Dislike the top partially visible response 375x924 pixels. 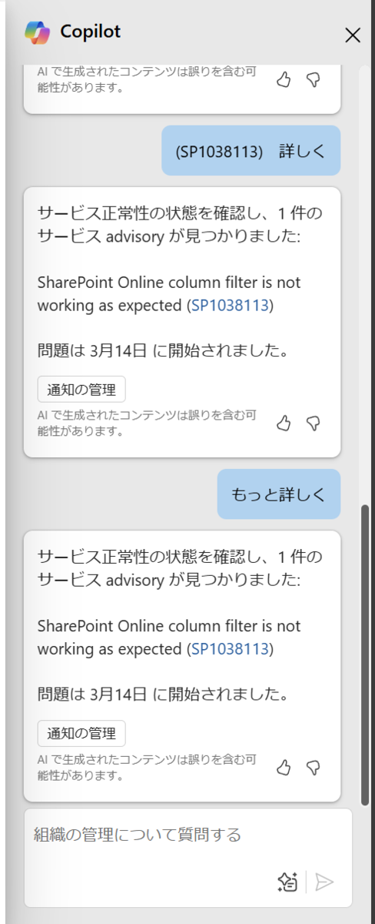(x=313, y=79)
